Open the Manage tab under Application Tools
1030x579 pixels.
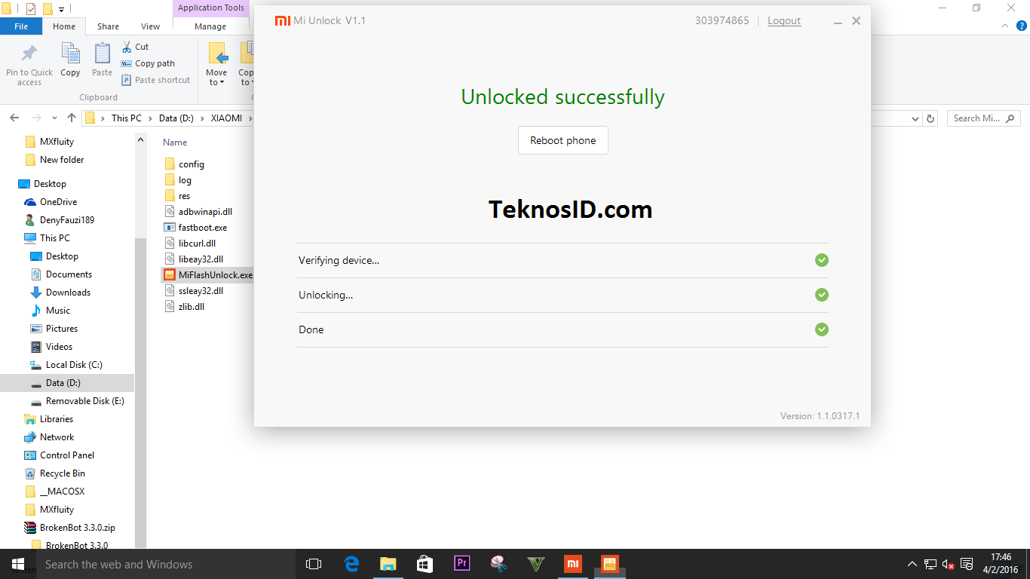(x=210, y=26)
